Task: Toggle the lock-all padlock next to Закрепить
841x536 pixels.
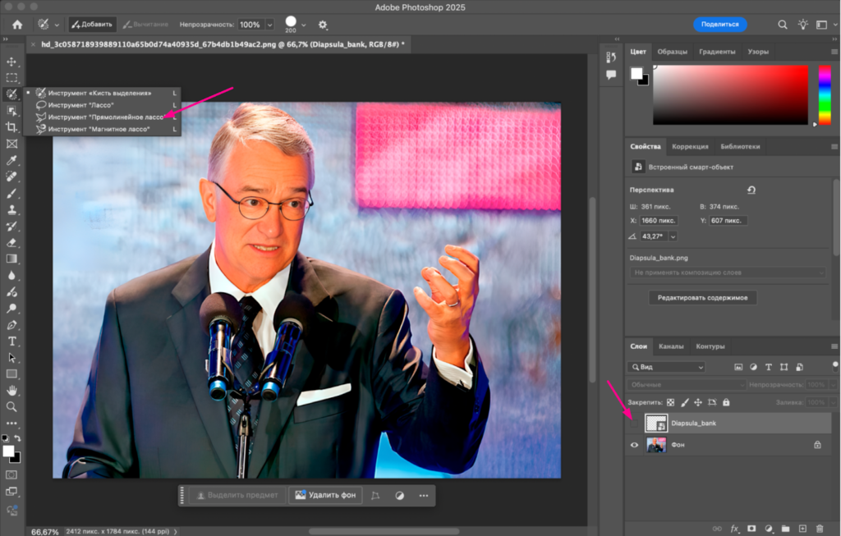Action: click(x=726, y=403)
